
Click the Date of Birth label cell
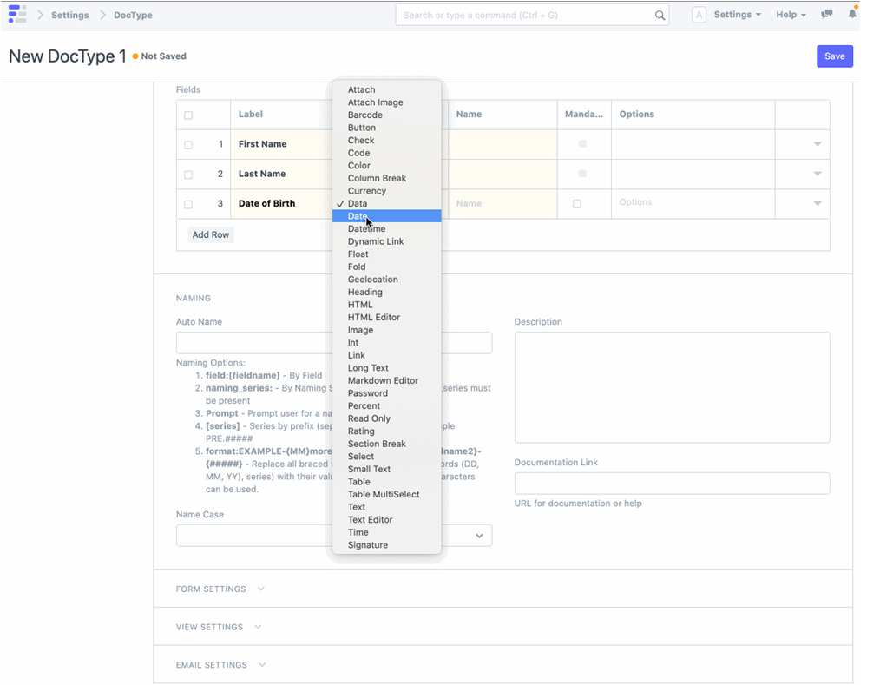[280, 204]
